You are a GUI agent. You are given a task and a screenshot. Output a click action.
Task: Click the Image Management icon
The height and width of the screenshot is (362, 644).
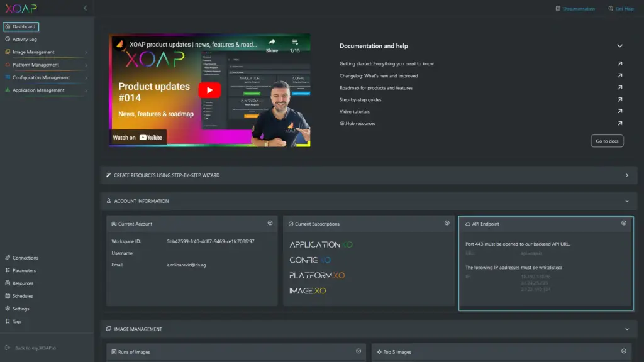8,52
